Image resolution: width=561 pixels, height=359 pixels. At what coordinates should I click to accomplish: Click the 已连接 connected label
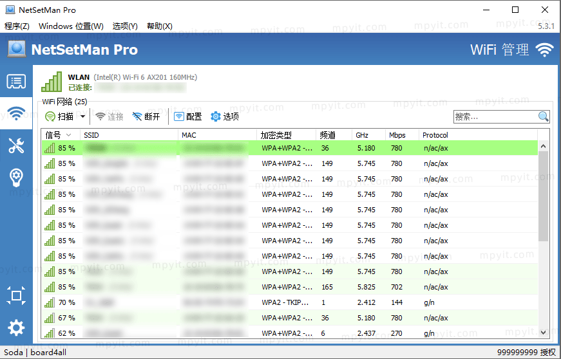click(x=80, y=87)
